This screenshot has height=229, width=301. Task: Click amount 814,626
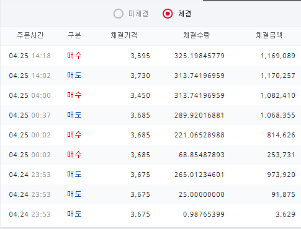click(281, 135)
